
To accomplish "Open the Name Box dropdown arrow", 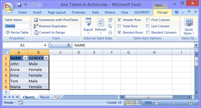I will click(x=45, y=45).
